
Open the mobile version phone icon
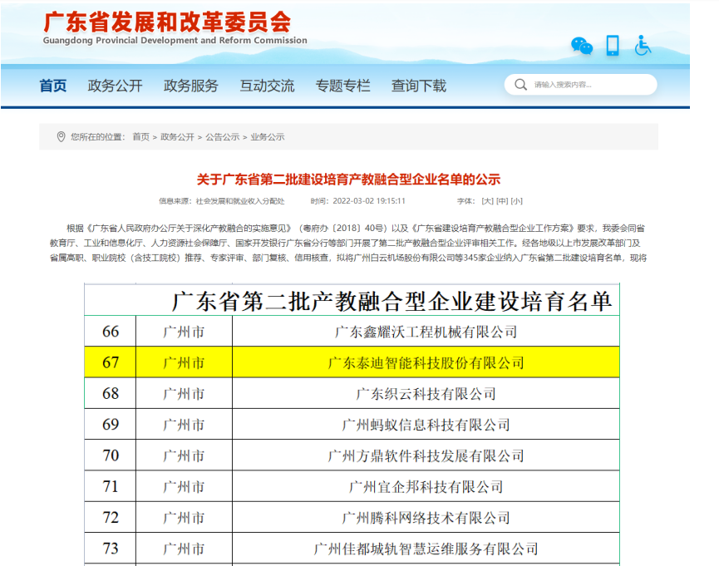point(613,45)
